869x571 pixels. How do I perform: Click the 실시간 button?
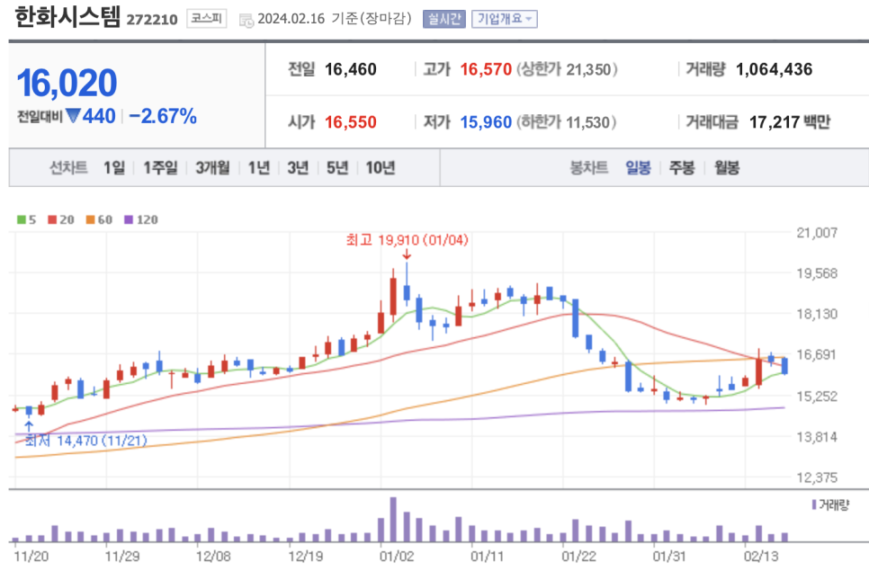pyautogui.click(x=443, y=20)
